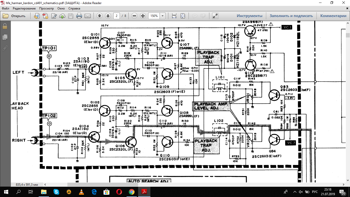Toggle fit one full page view
Viewport: 350px width, 197px height.
click(183, 16)
